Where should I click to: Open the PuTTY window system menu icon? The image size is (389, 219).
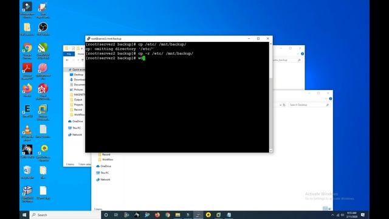click(x=88, y=39)
